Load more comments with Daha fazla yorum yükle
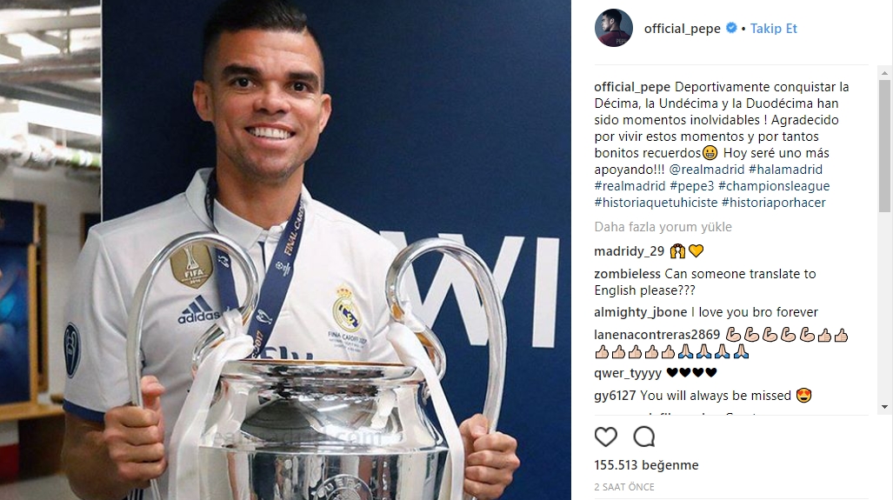Image resolution: width=893 pixels, height=500 pixels. (663, 227)
